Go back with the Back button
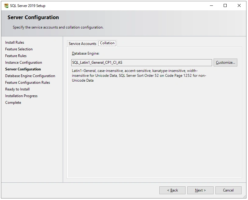This screenshot has height=200, width=248. [172, 190]
